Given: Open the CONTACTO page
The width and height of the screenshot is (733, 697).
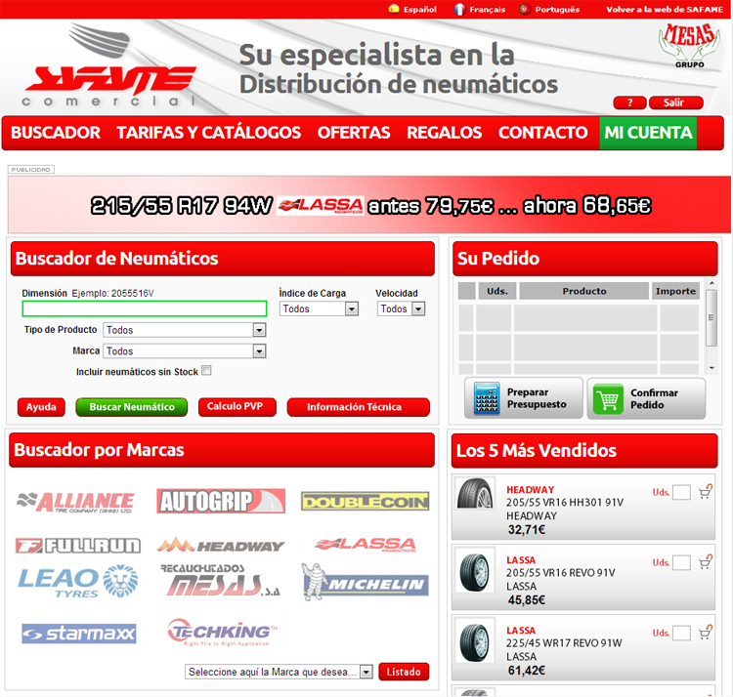Looking at the screenshot, I should tap(542, 133).
